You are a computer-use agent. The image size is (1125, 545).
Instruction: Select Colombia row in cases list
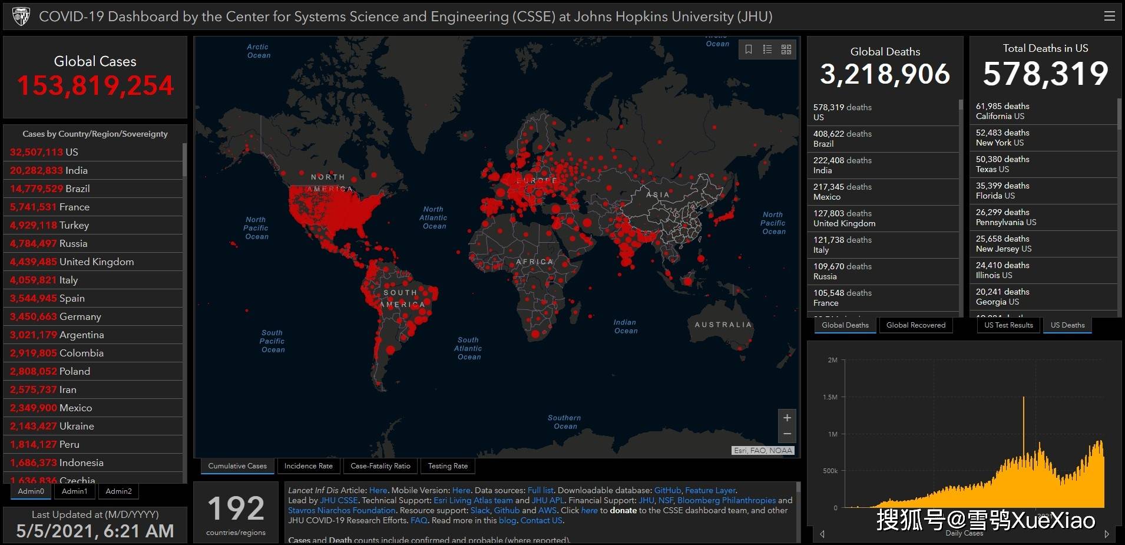point(93,353)
